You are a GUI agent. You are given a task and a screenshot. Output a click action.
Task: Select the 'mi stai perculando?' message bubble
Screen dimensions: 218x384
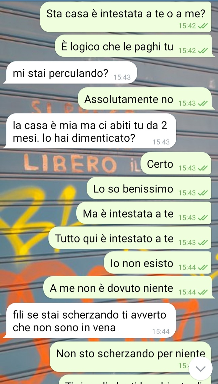(x=70, y=73)
